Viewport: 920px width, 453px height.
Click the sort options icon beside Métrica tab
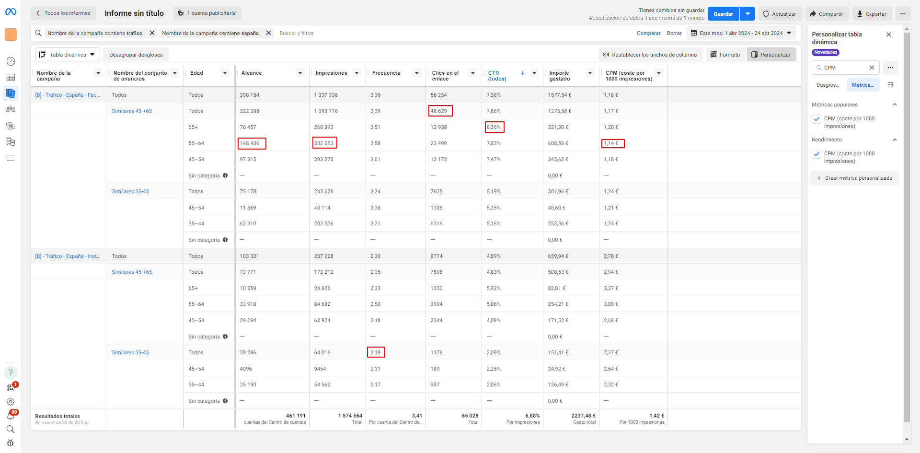(x=890, y=85)
